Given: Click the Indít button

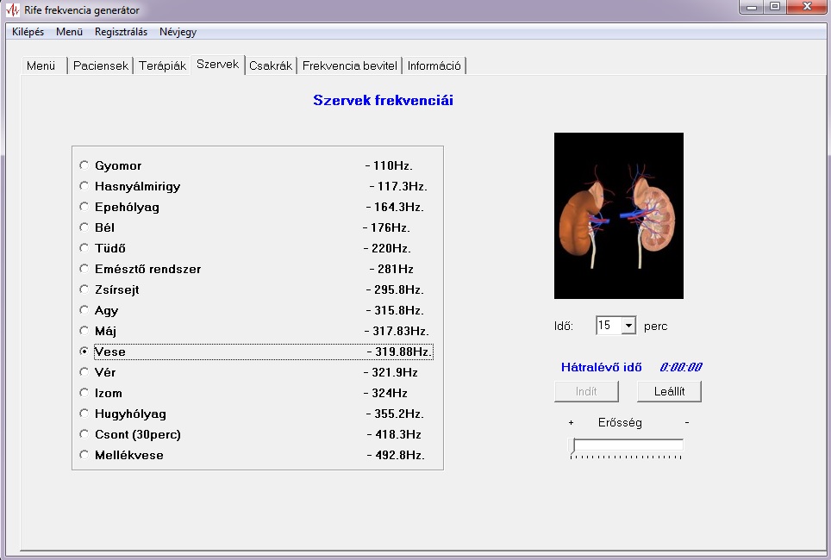Looking at the screenshot, I should coord(586,391).
